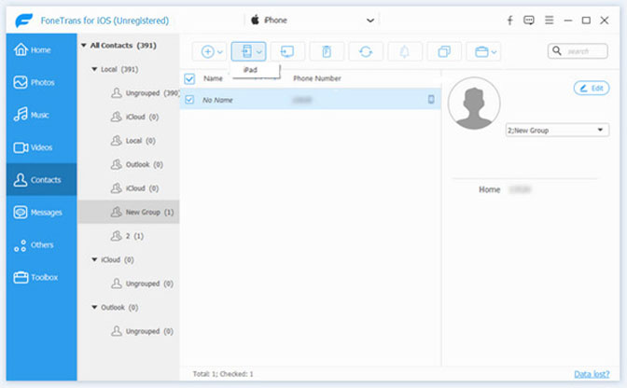The image size is (627, 388).
Task: Open Messages section in sidebar
Action: pyautogui.click(x=42, y=212)
